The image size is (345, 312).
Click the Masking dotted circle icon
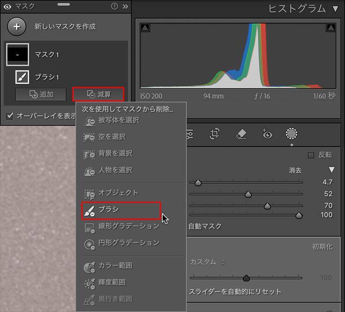pyautogui.click(x=292, y=134)
